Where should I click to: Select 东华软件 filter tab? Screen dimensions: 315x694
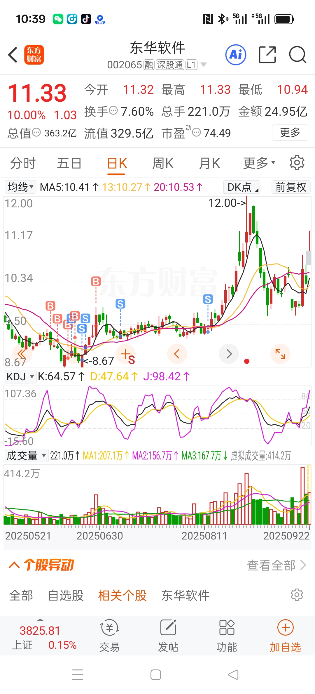pos(185,595)
